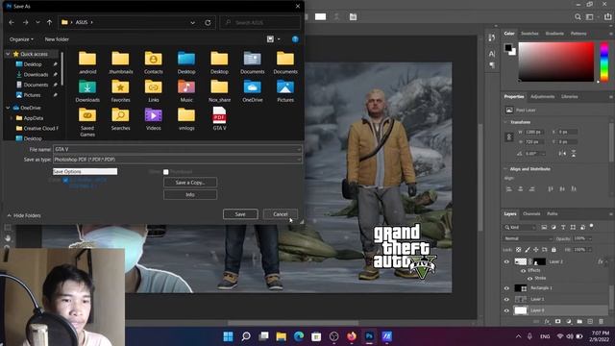The image size is (615, 346).
Task: Open Microsoft Edge from the taskbar
Action: (299, 336)
